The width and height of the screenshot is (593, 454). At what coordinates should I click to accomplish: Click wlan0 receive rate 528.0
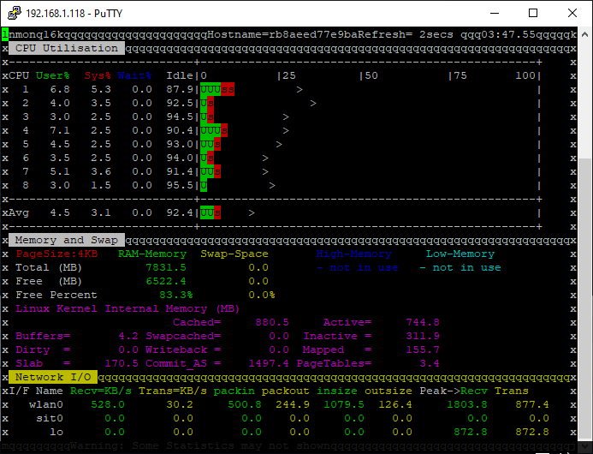click(108, 404)
